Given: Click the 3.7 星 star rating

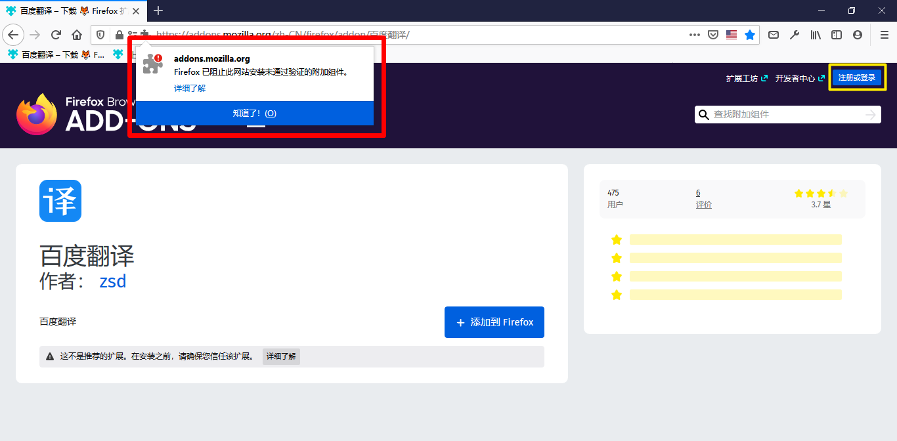Looking at the screenshot, I should (821, 199).
